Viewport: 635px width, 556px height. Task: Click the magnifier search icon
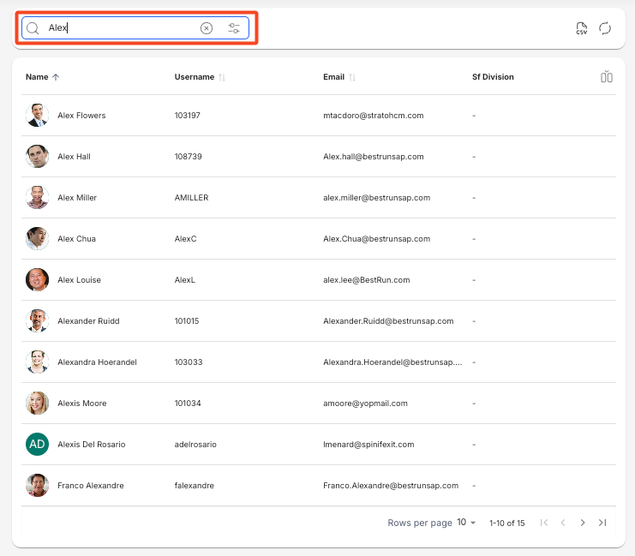[x=33, y=28]
